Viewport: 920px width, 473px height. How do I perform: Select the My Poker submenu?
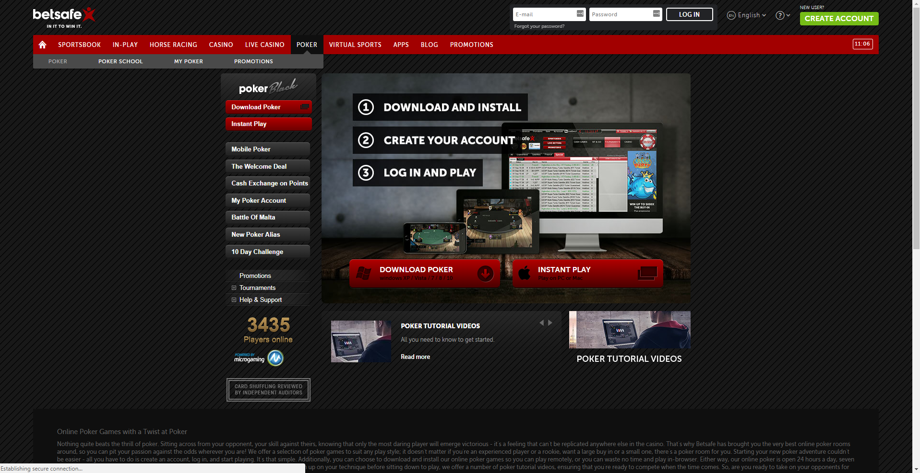pos(188,61)
